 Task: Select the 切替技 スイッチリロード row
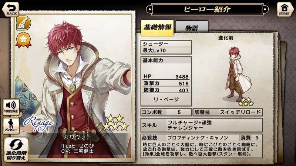[228, 113]
